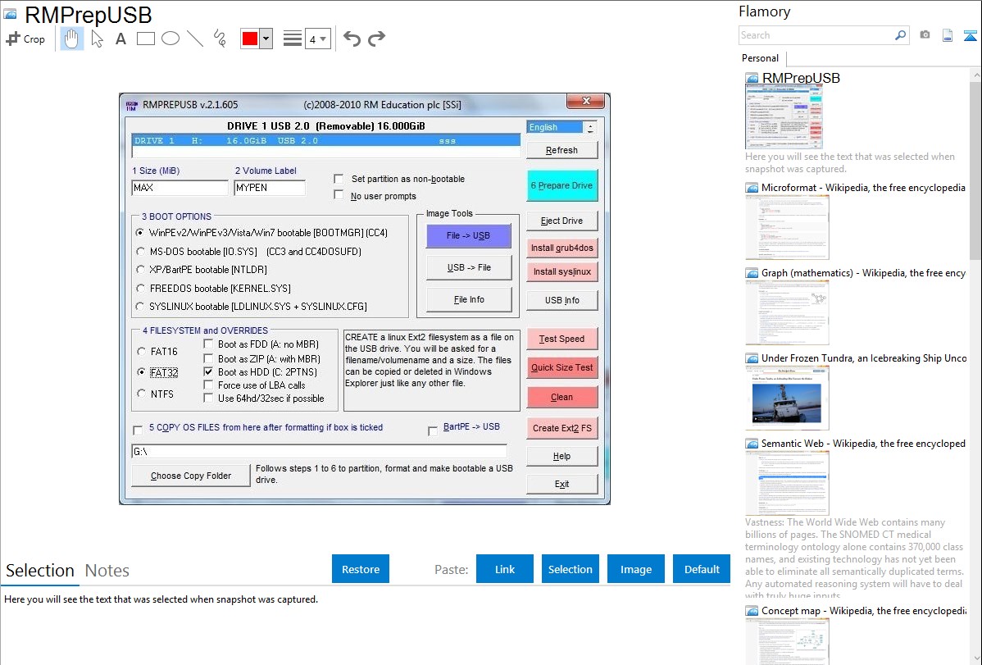
Task: Select the arrow pointer tool
Action: pos(97,39)
